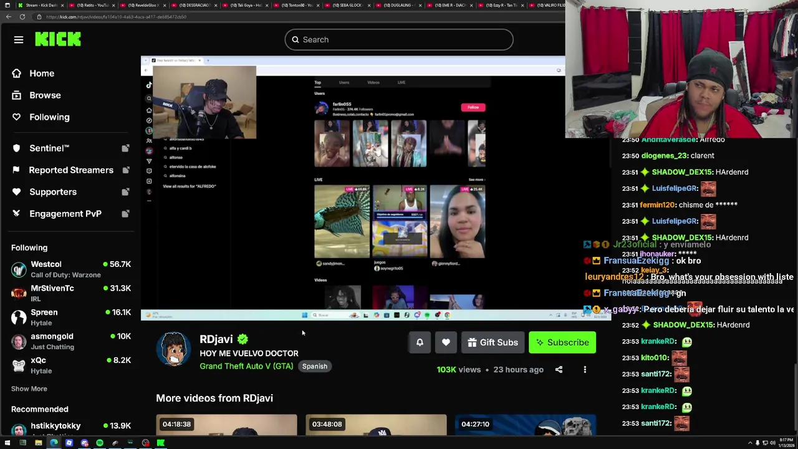Go back using browser back arrow
This screenshot has width=798, height=449.
click(9, 17)
